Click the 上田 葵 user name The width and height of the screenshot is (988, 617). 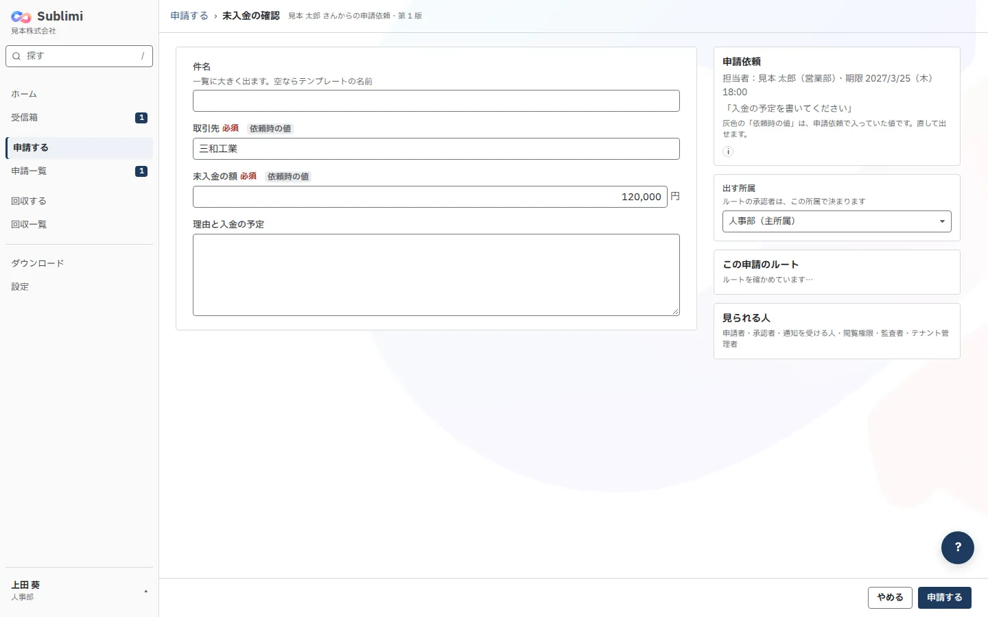[25, 585]
